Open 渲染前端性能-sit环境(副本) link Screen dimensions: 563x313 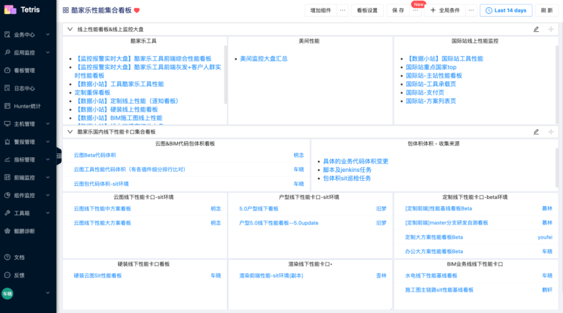271,276
